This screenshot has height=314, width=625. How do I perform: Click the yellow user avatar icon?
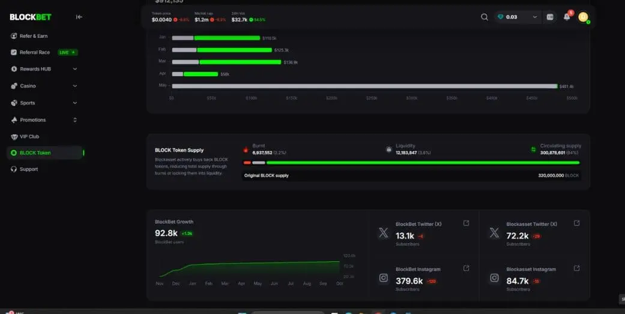(x=583, y=17)
